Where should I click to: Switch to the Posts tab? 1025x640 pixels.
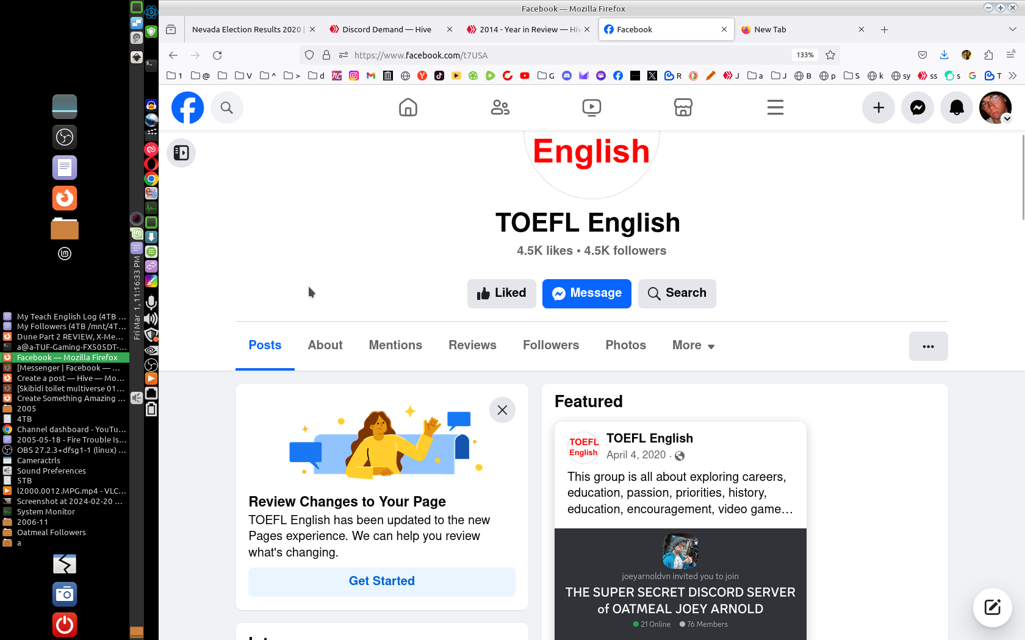click(265, 346)
